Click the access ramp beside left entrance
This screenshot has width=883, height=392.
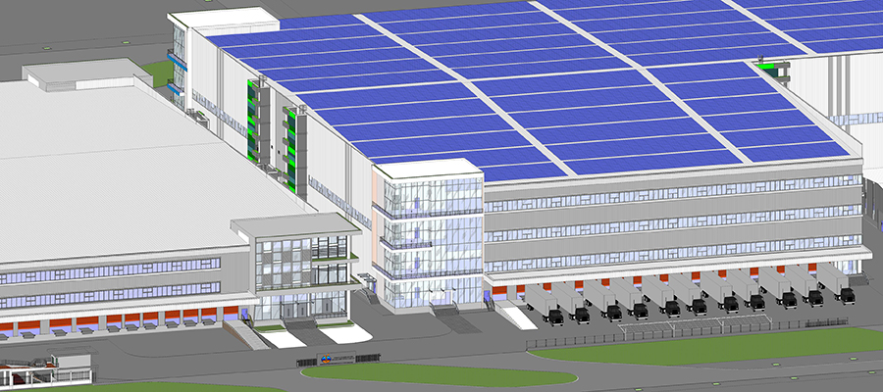246,335
